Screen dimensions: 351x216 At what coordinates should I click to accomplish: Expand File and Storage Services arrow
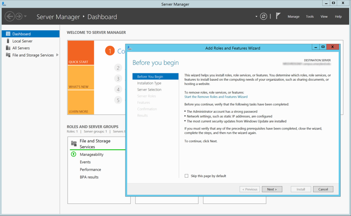click(x=57, y=55)
